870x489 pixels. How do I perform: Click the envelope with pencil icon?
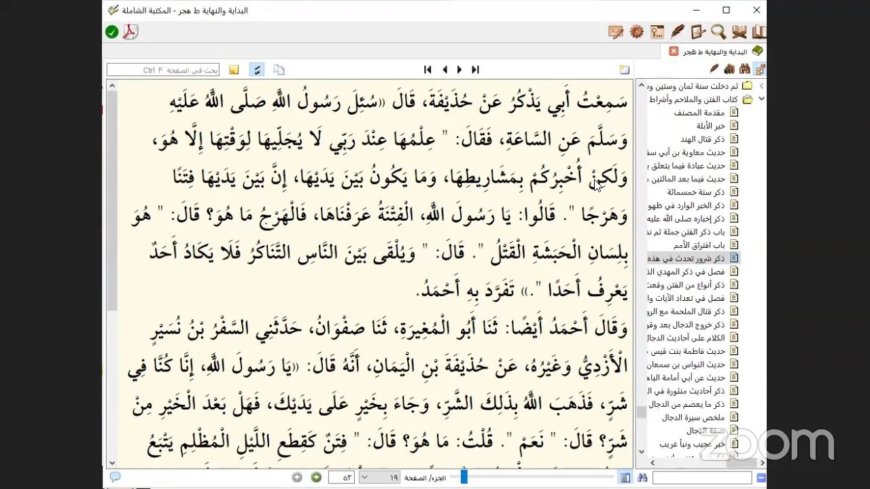coord(616,31)
